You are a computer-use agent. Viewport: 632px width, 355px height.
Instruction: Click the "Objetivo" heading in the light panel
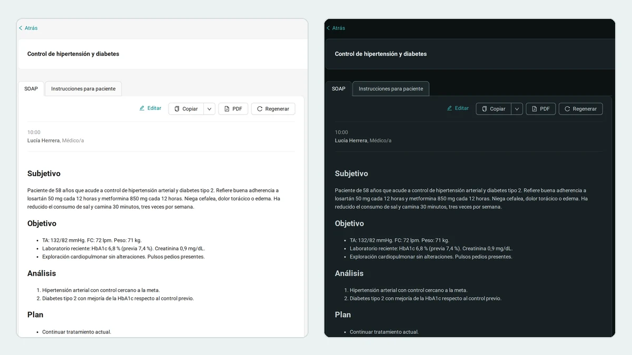[x=42, y=224]
